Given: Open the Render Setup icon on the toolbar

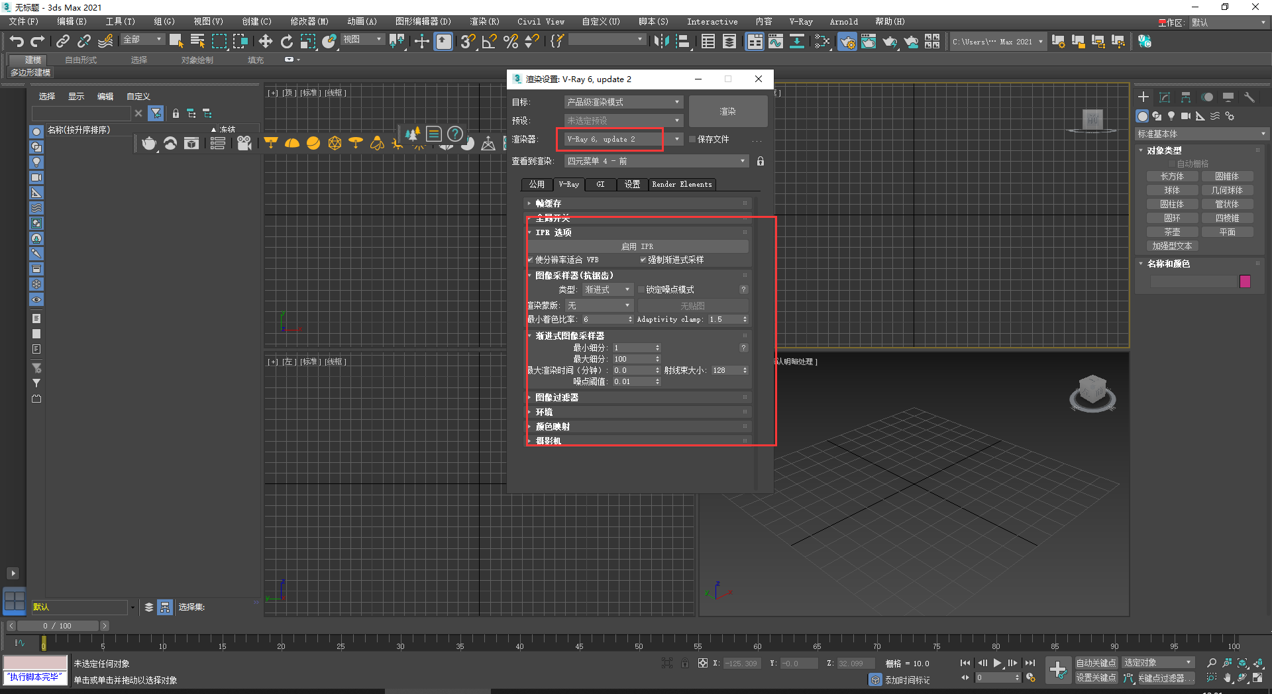Looking at the screenshot, I should [x=847, y=41].
